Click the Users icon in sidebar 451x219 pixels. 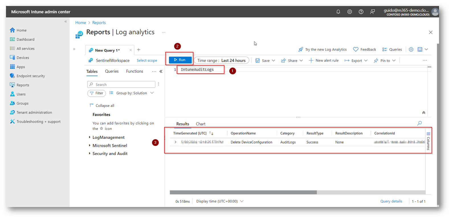tap(12, 94)
